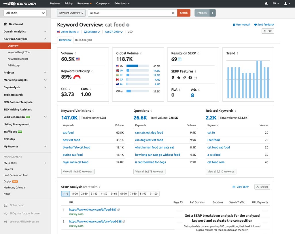Click the US global volume bar
295x234 pixels.
[137, 66]
